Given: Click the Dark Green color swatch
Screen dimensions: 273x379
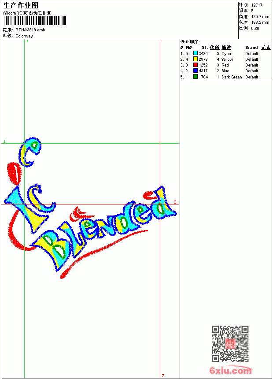Looking at the screenshot, I should [x=196, y=77].
